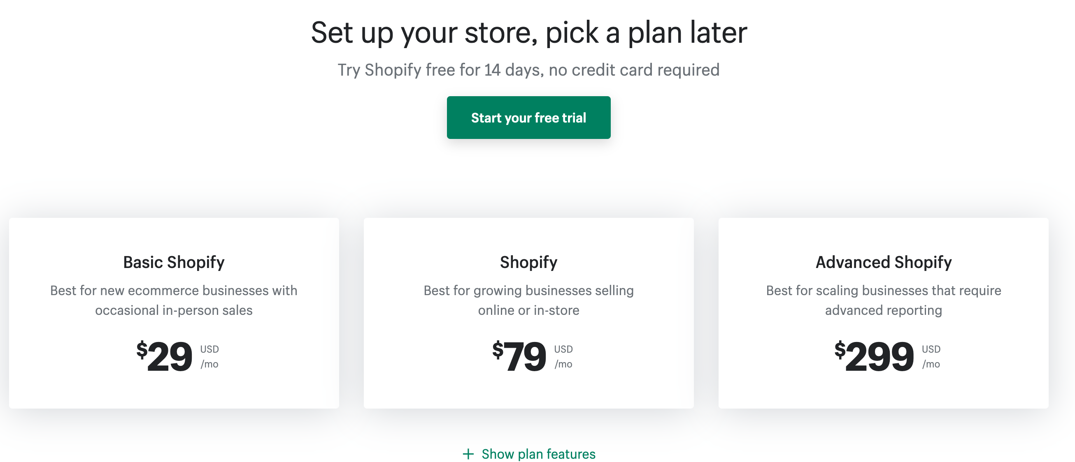
Task: Click the plus icon beside Show plan features
Action: click(468, 454)
